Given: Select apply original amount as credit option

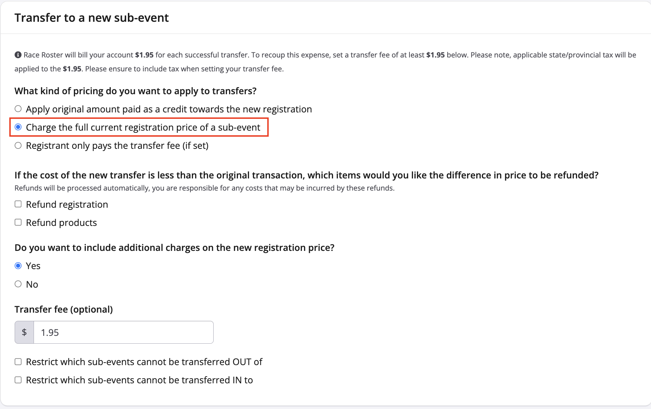Looking at the screenshot, I should [18, 108].
